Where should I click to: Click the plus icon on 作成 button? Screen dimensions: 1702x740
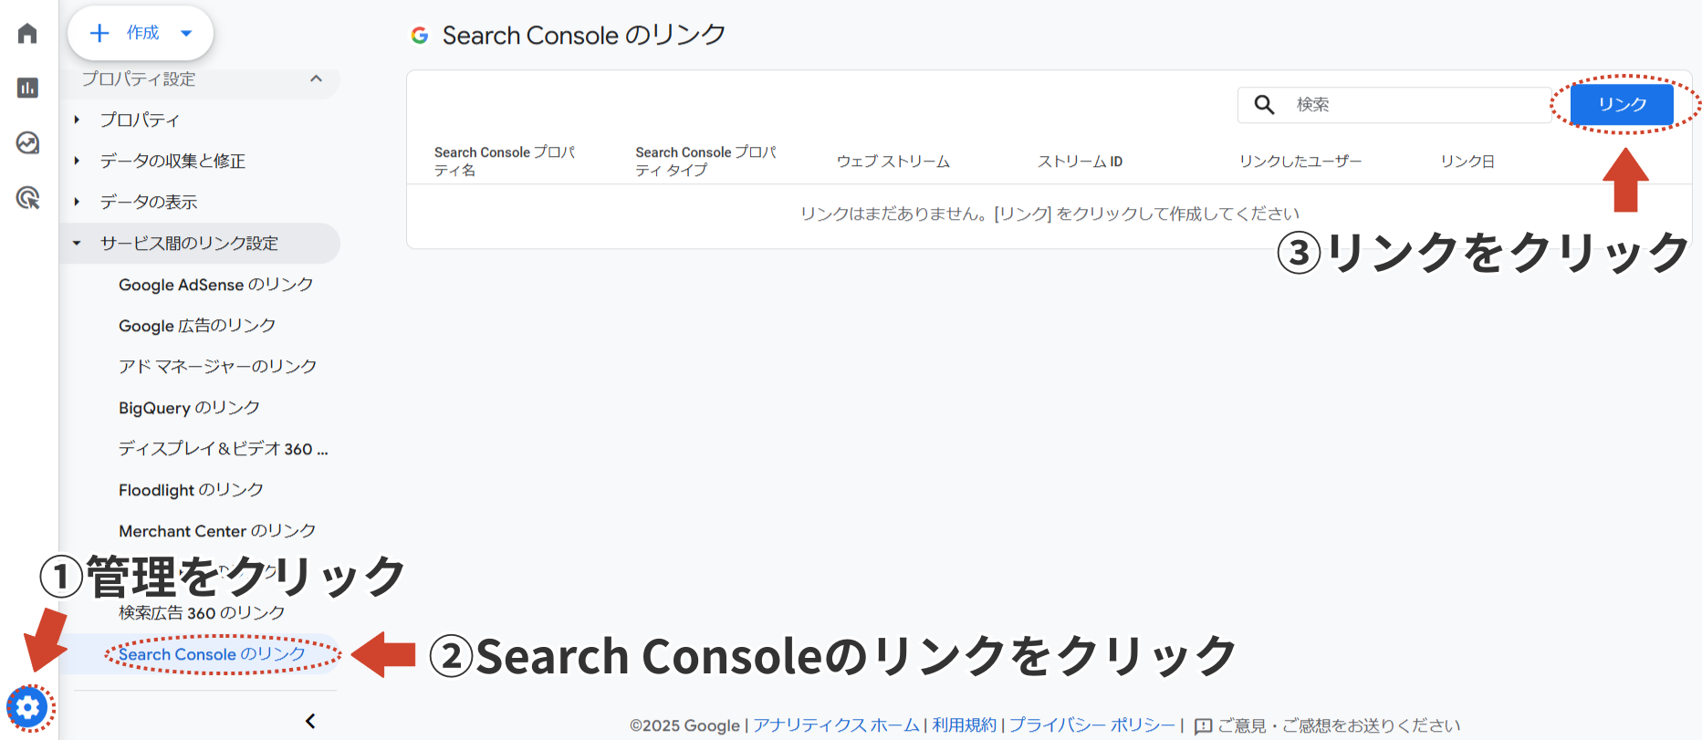pyautogui.click(x=99, y=33)
